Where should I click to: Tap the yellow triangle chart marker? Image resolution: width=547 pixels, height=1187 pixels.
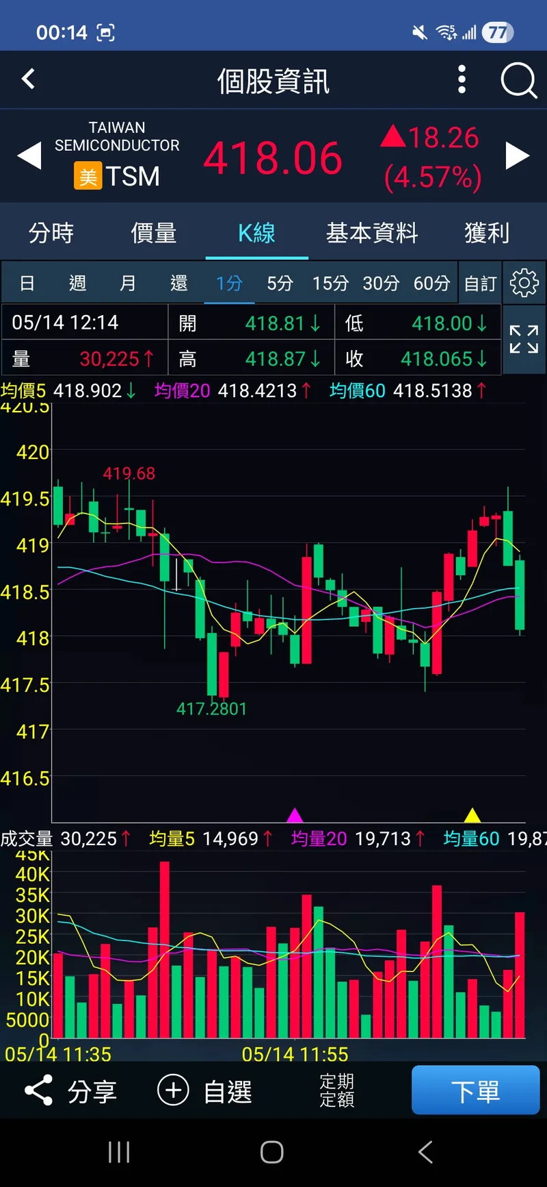click(472, 815)
